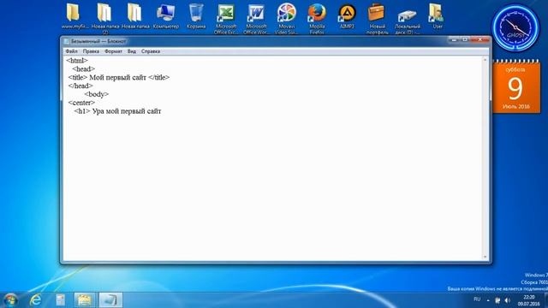Image resolution: width=548 pixels, height=308 pixels.
Task: Click the volume speaker tray icon
Action: point(508,300)
